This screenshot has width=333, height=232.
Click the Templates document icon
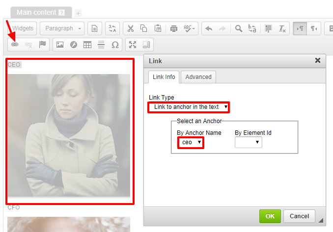[94, 28]
